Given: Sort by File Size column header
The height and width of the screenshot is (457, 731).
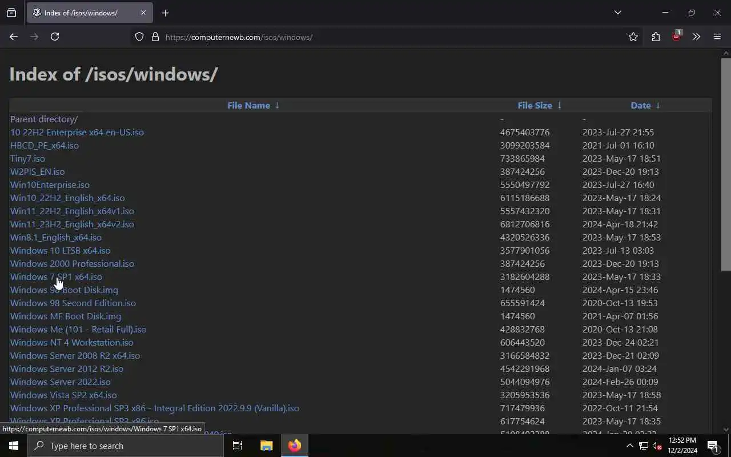Looking at the screenshot, I should pos(535,105).
